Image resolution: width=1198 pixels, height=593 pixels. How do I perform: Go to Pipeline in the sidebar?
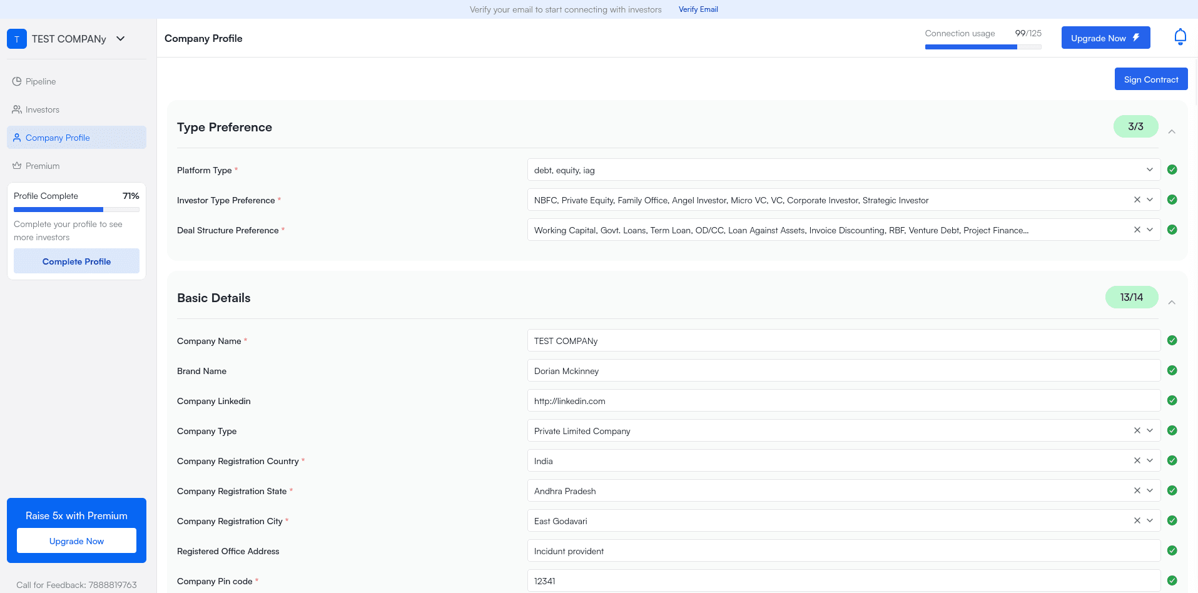coord(76,81)
